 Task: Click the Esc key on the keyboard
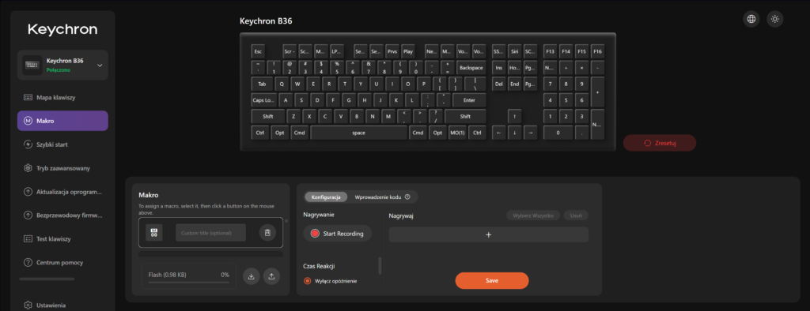click(x=259, y=51)
